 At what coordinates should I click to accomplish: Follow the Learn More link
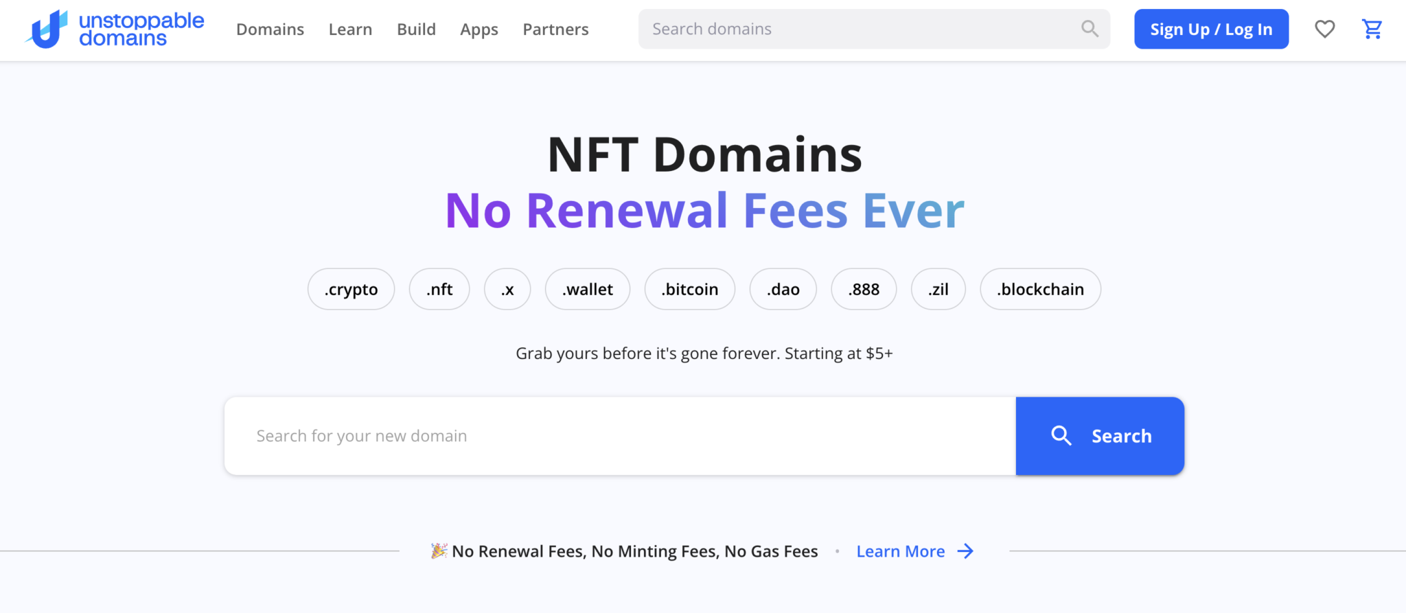pos(900,551)
